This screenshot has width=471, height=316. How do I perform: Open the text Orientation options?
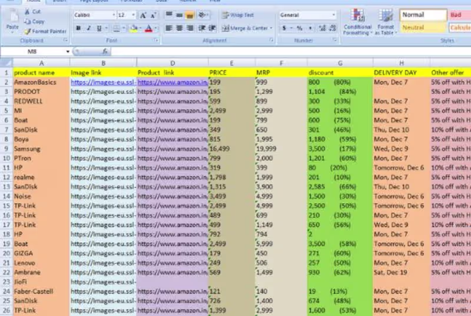(203, 15)
